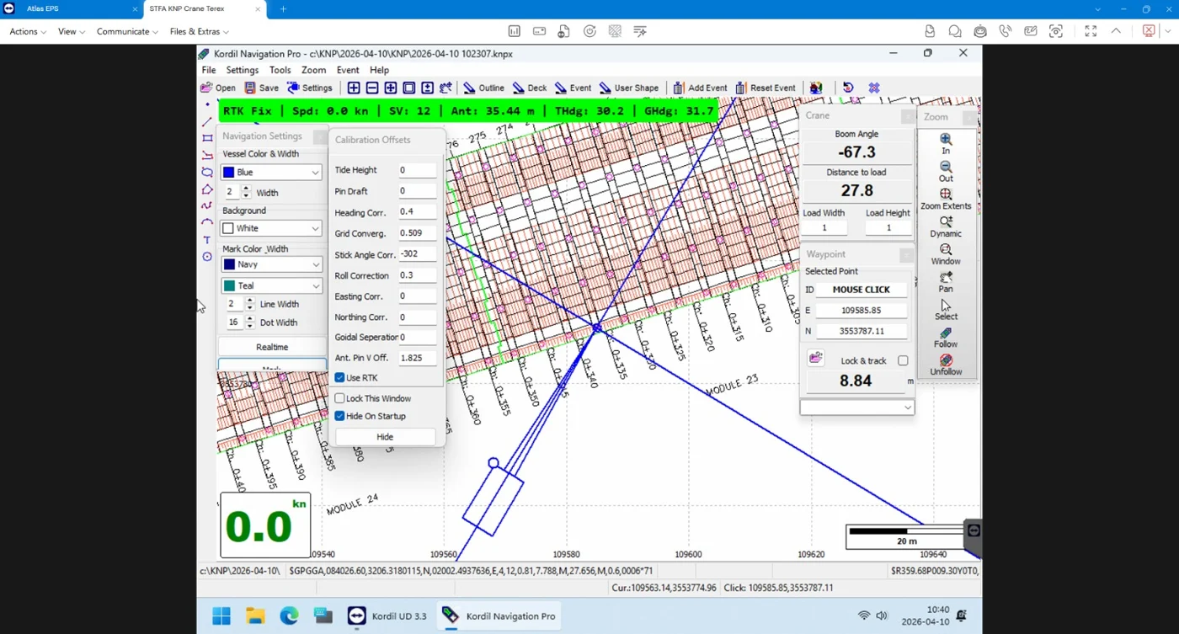Click the Reset Event toolbar icon
This screenshot has height=634, width=1179.
click(740, 88)
